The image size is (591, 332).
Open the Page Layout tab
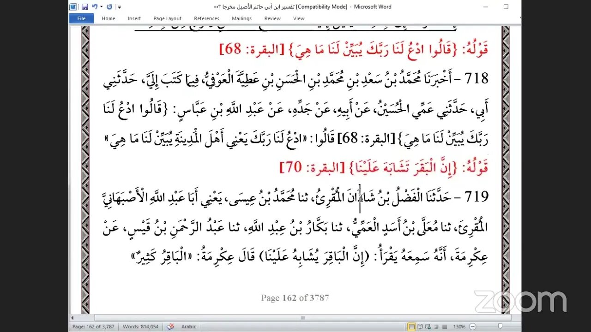pyautogui.click(x=167, y=18)
